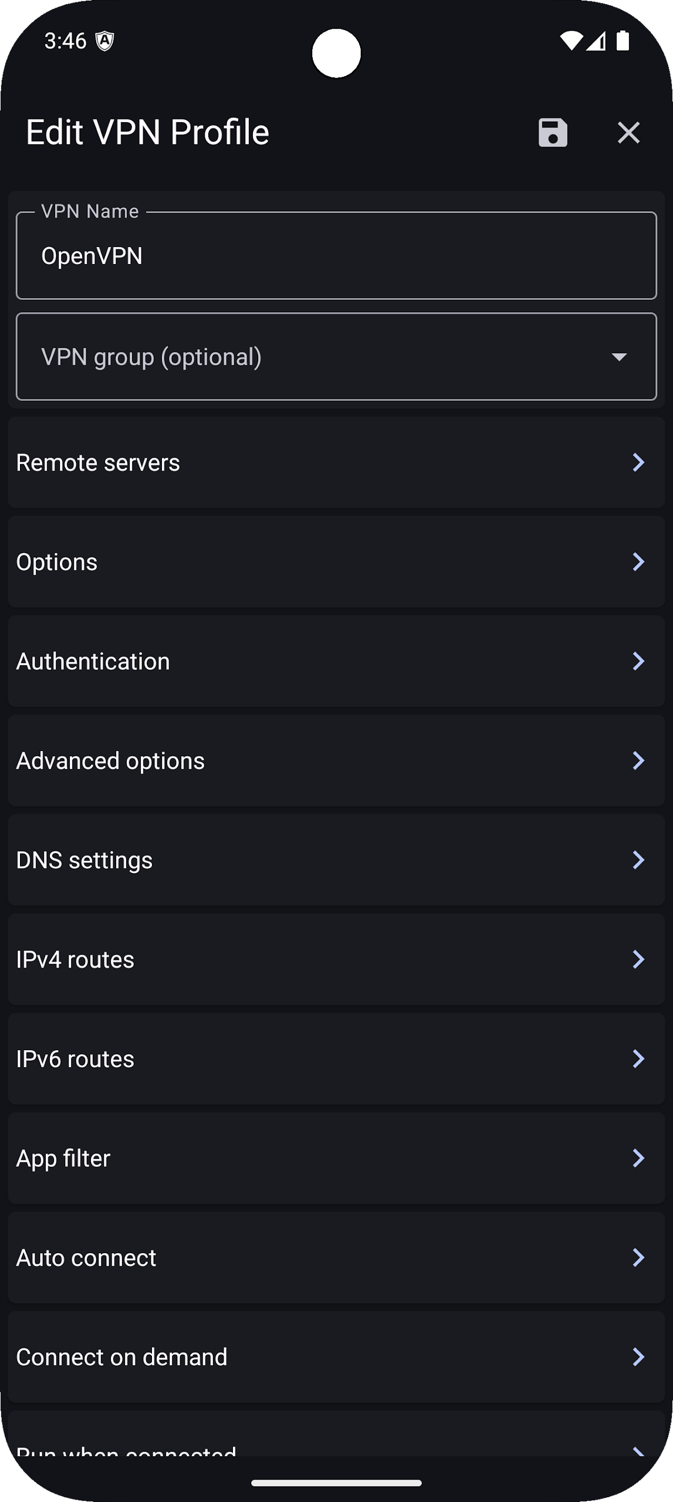Open App filter settings
The width and height of the screenshot is (673, 1502).
coord(336,1158)
